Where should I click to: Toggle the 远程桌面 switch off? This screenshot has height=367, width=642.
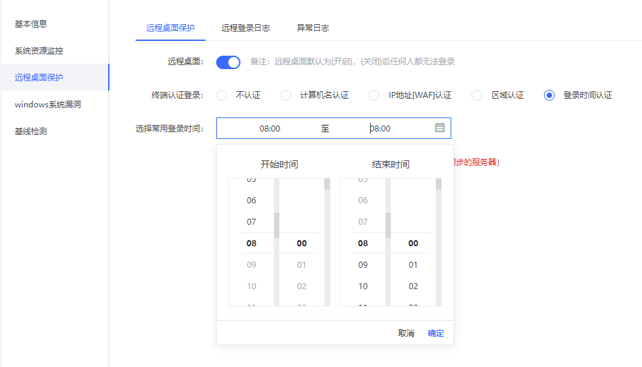coord(228,62)
